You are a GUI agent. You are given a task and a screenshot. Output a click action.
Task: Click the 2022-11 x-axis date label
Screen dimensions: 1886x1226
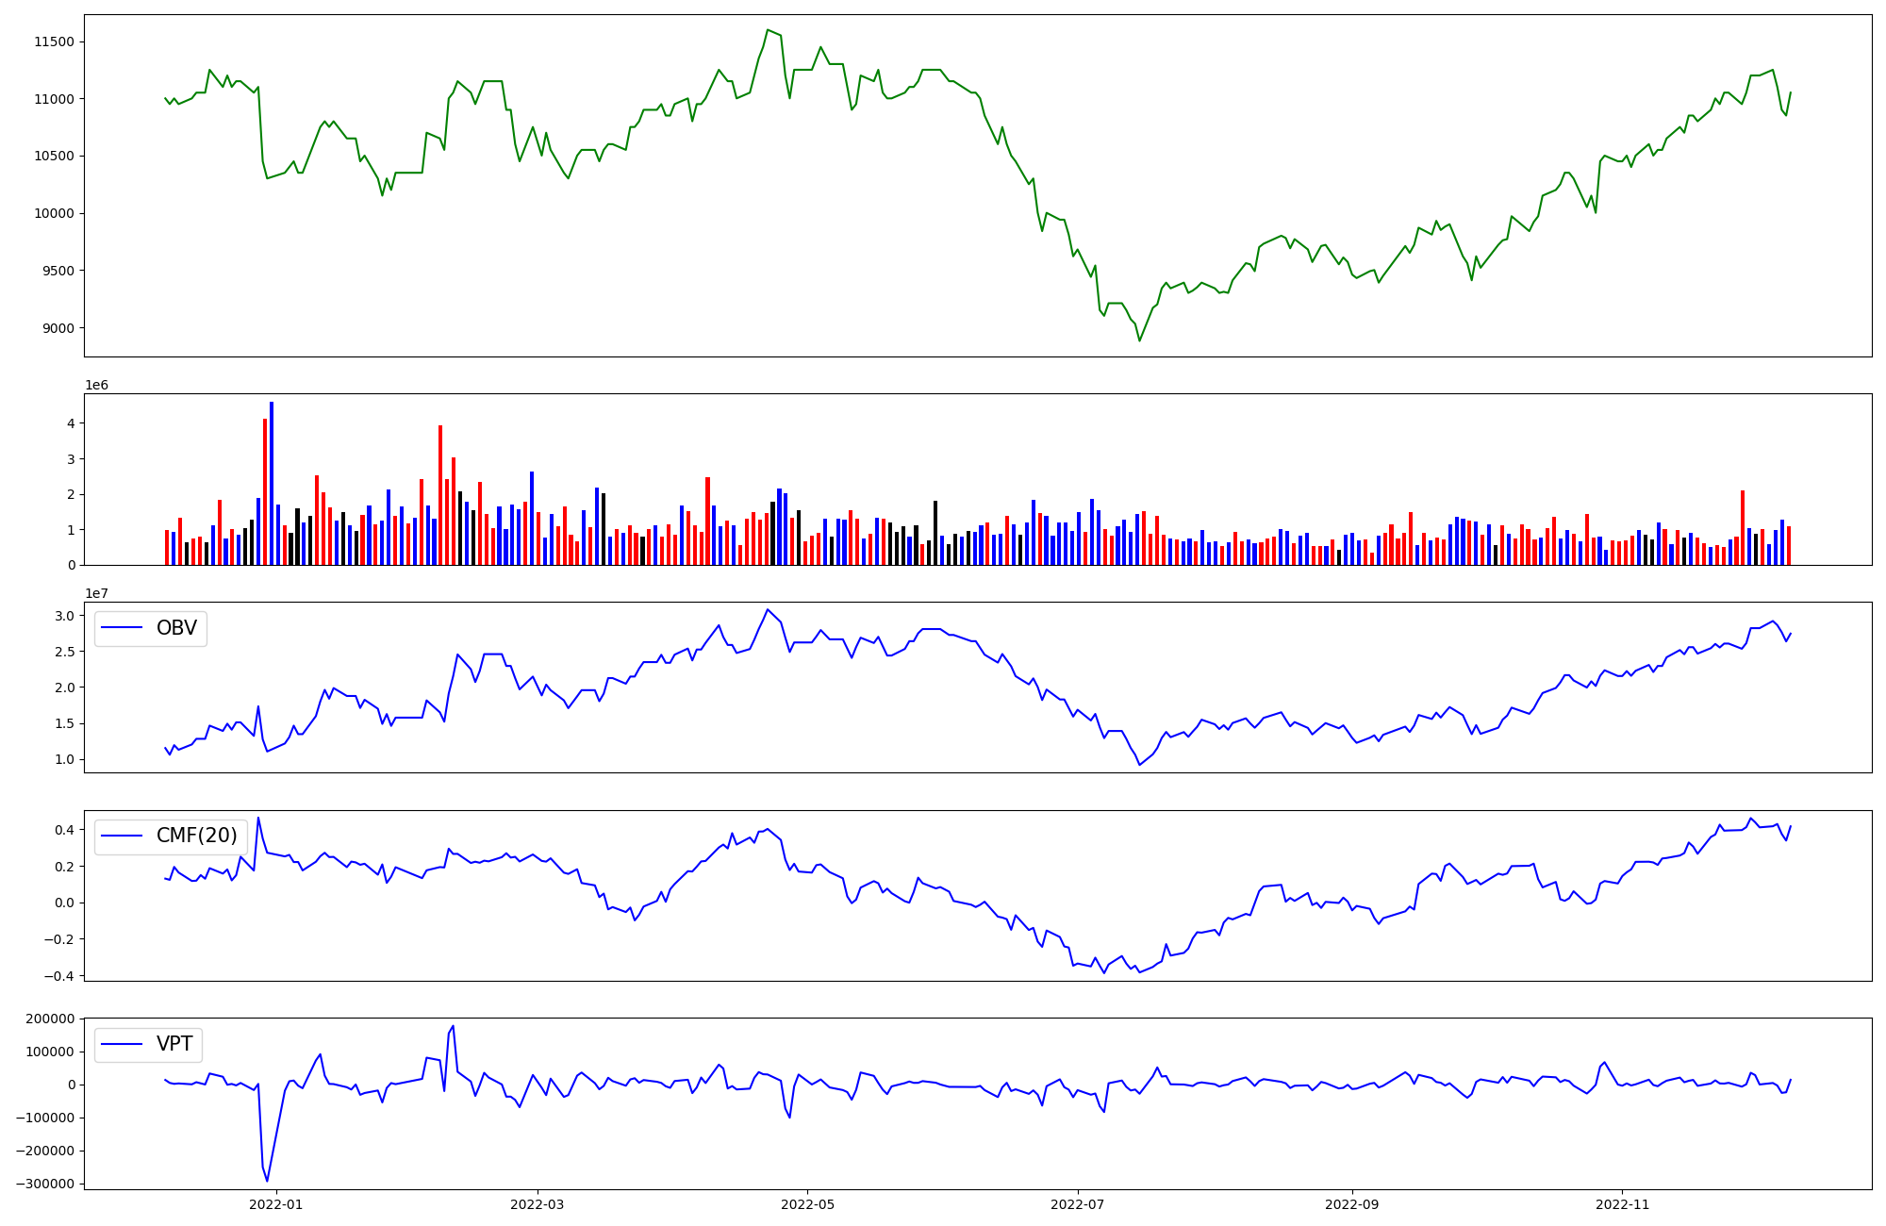pos(1622,1204)
